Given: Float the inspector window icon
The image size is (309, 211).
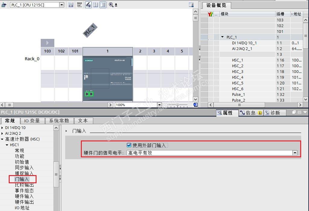Looking at the screenshot, I should [294, 112].
